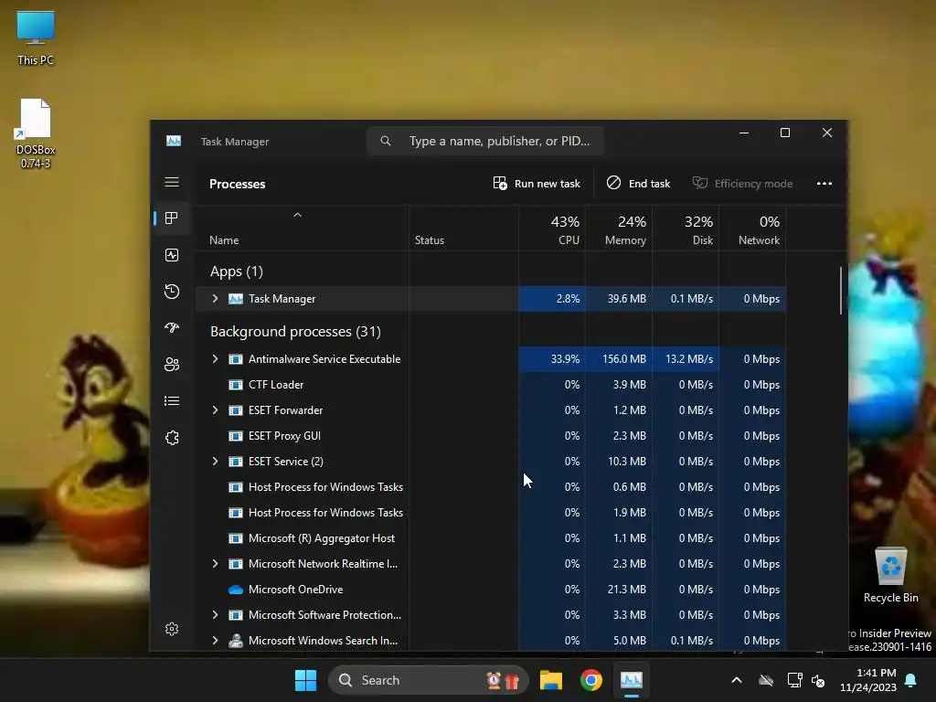Open the App history page
This screenshot has height=702, width=936.
[172, 292]
